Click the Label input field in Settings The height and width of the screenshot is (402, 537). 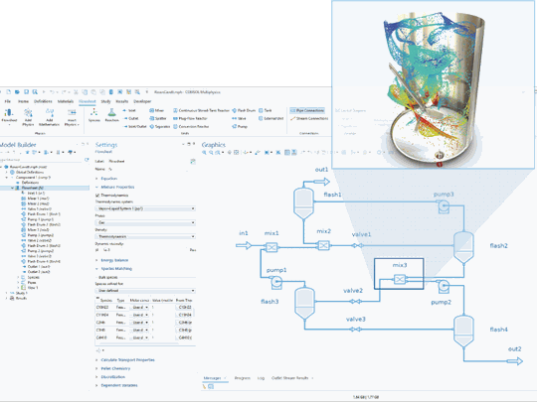click(148, 162)
